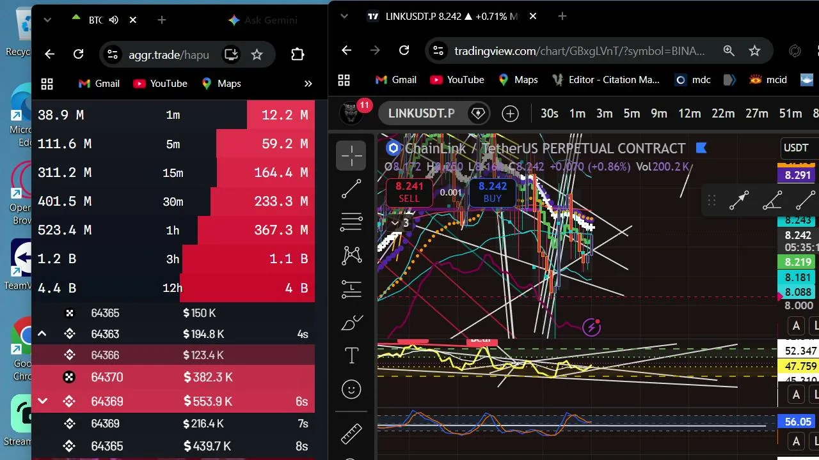
Task: Select the brush drawing tool
Action: 351,323
